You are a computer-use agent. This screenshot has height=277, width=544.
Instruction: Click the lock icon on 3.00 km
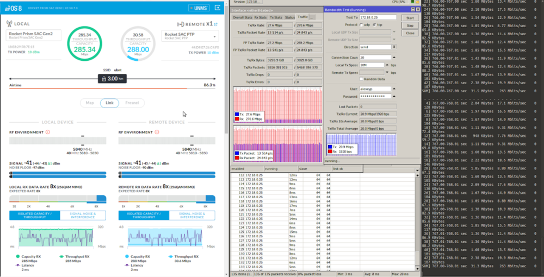(103, 79)
